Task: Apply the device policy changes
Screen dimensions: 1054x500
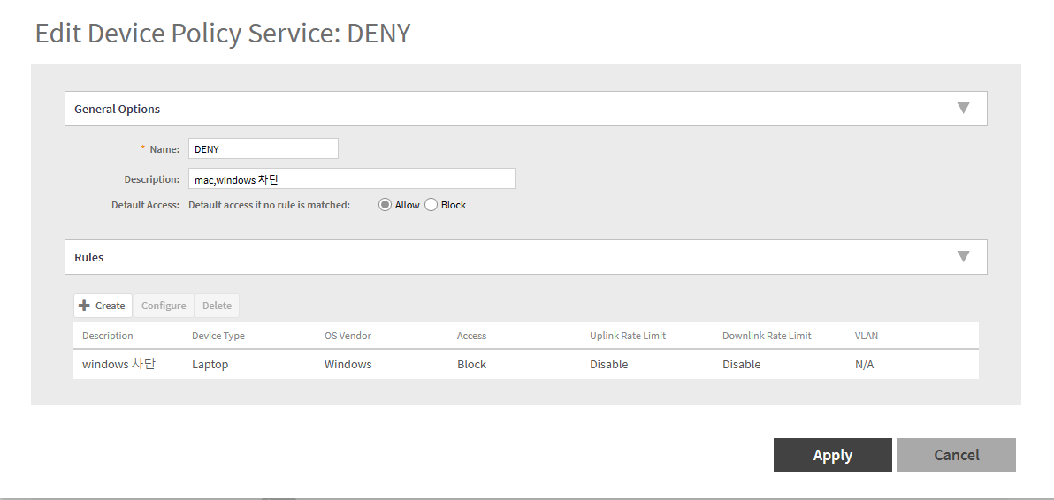Action: [832, 455]
